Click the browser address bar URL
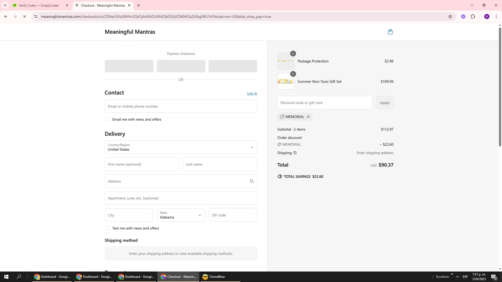 (156, 16)
